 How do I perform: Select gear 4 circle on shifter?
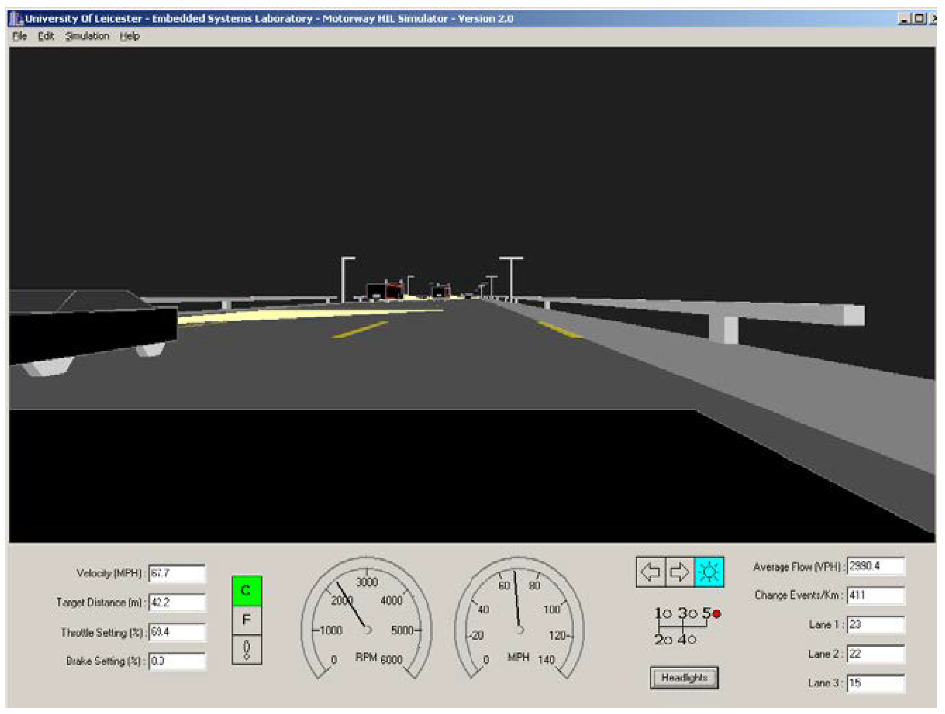[692, 640]
